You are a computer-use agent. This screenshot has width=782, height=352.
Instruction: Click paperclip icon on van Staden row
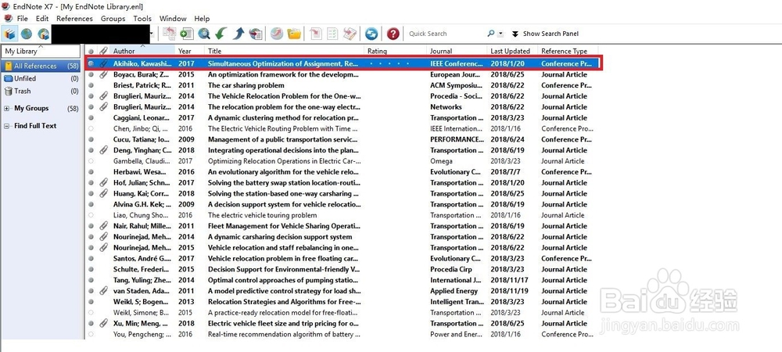pos(103,291)
